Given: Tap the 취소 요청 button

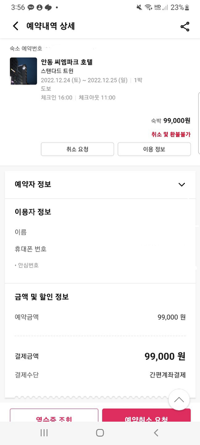Looking at the screenshot, I should tap(77, 149).
